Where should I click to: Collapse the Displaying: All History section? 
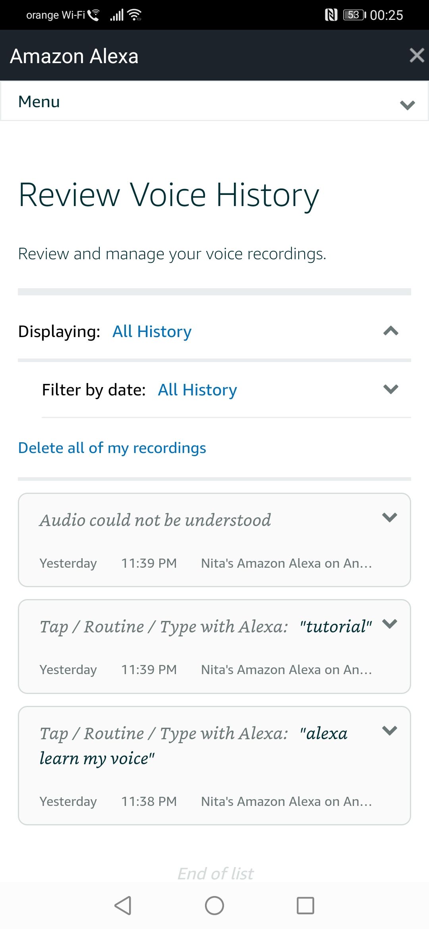coord(391,331)
